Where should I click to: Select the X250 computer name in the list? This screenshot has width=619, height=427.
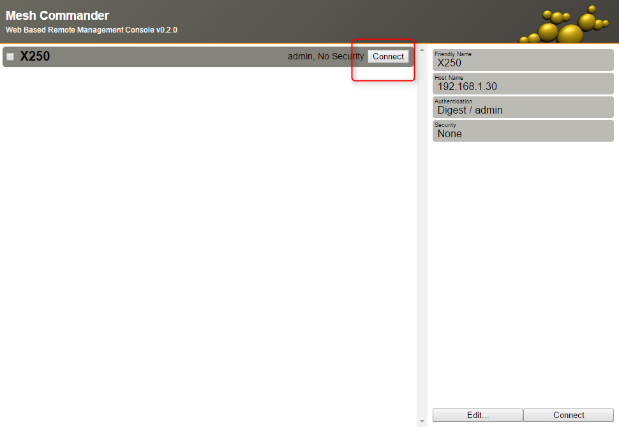(x=35, y=57)
